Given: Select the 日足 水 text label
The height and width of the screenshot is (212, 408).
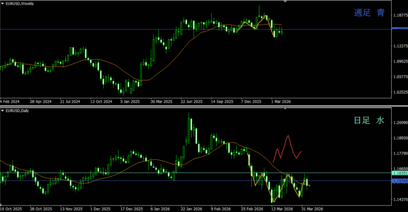Looking at the screenshot, I should (x=369, y=120).
